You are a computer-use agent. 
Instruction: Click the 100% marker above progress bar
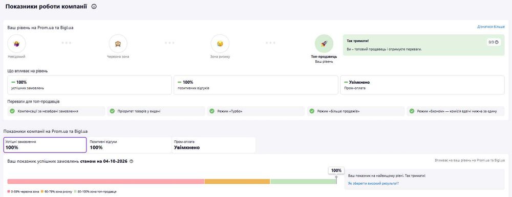pos(336,170)
